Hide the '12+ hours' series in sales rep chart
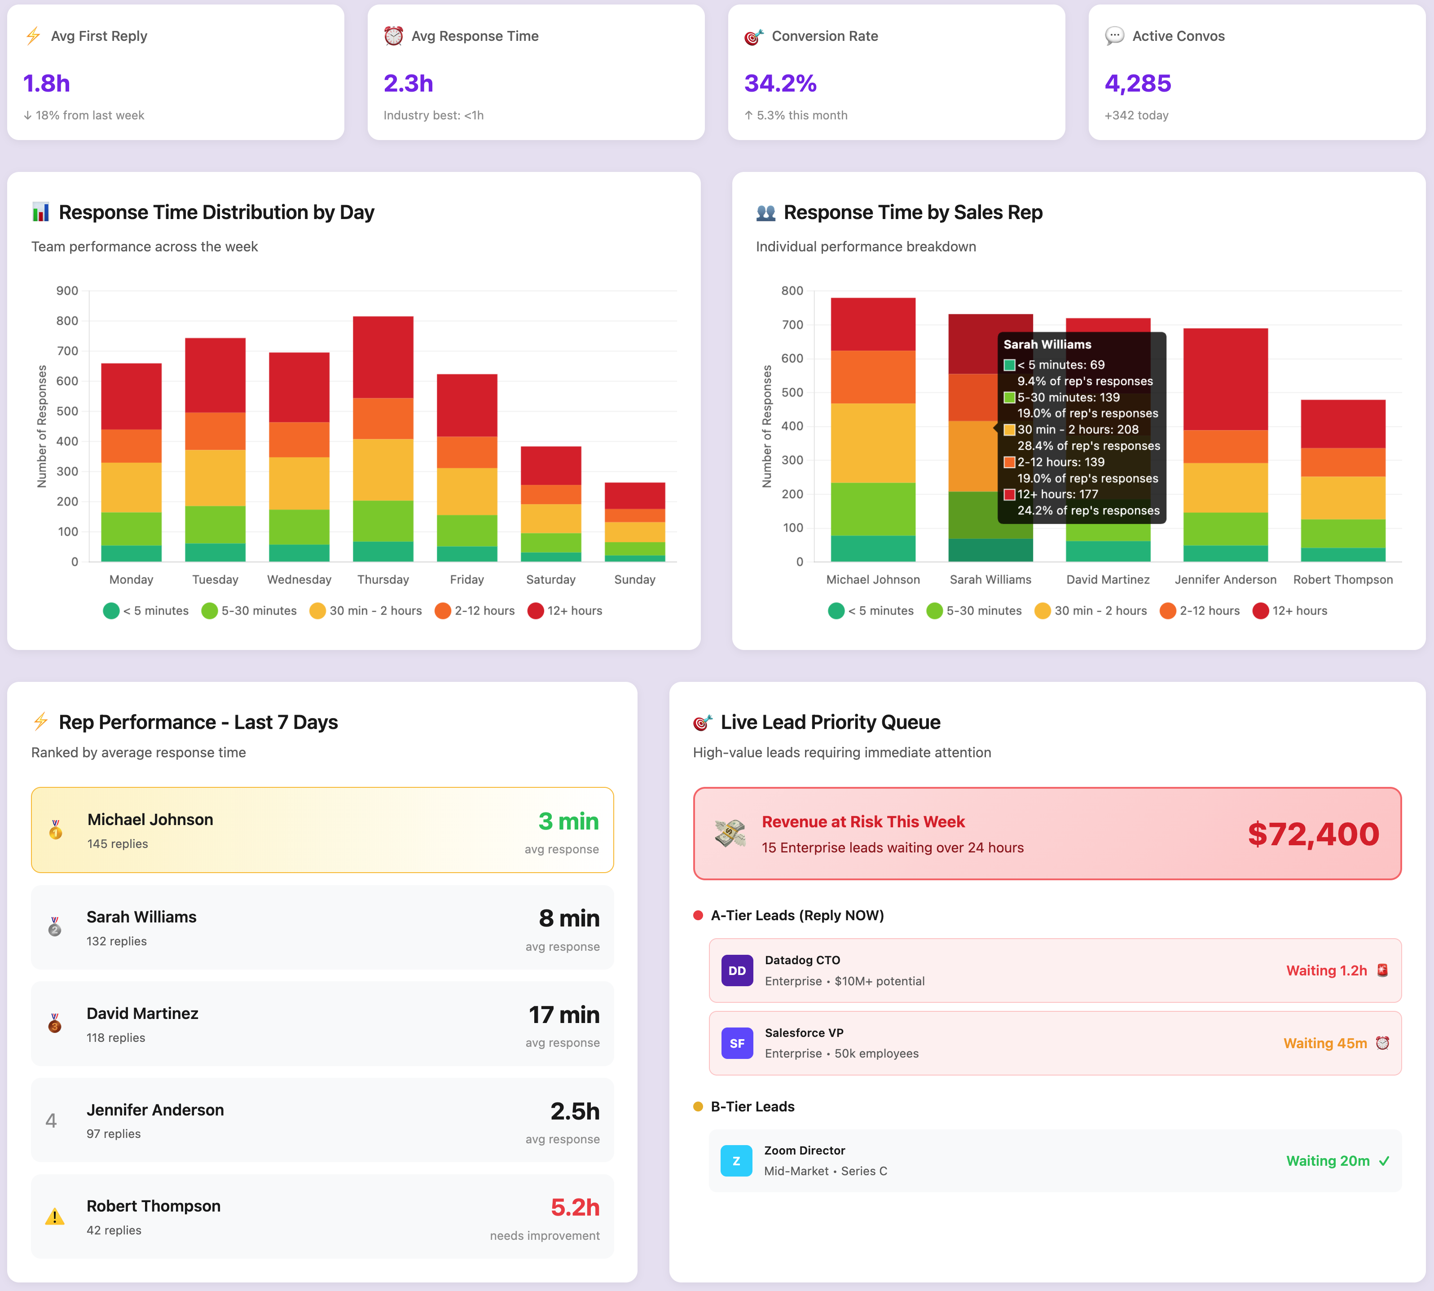Viewport: 1434px width, 1291px height. coord(1291,611)
